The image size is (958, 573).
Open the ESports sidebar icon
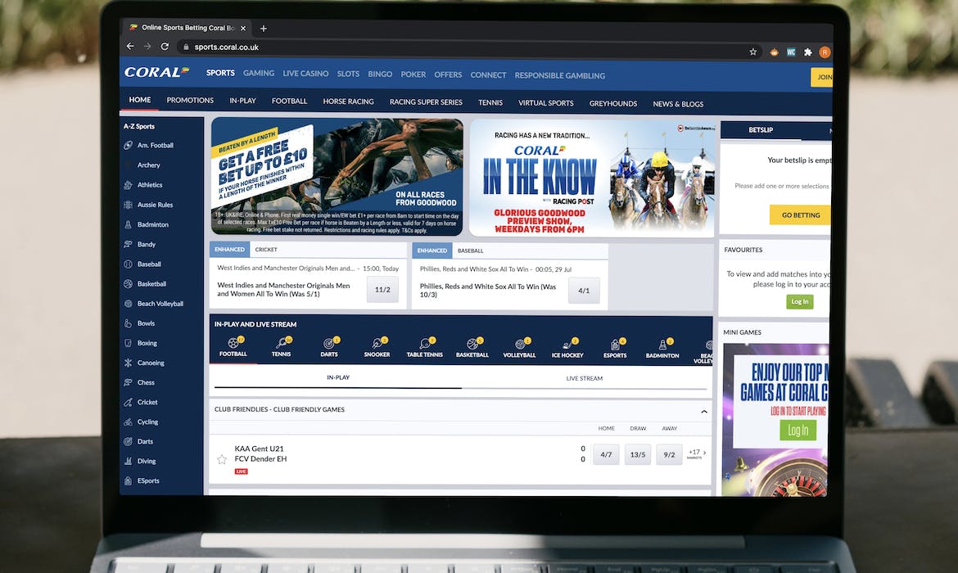tap(128, 481)
